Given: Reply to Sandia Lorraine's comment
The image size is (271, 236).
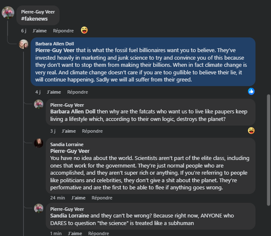Looking at the screenshot, I should coord(102,198).
